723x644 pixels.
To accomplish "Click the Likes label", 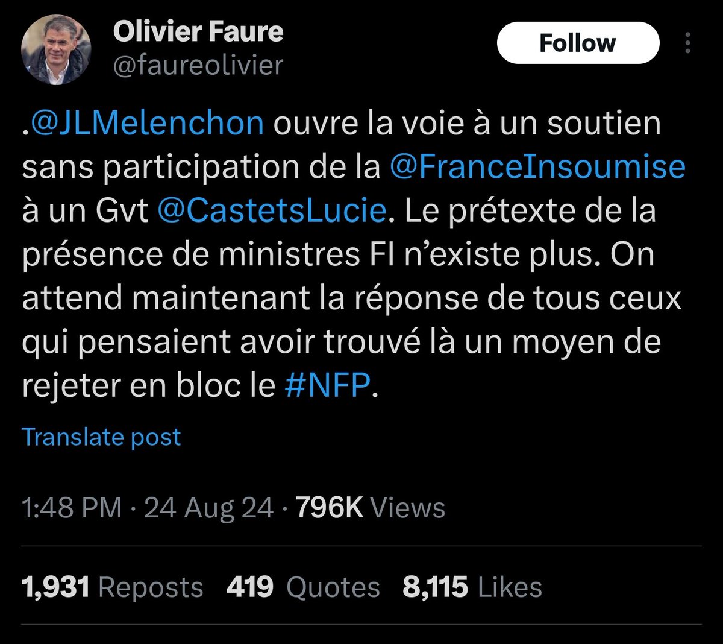I will [510, 587].
